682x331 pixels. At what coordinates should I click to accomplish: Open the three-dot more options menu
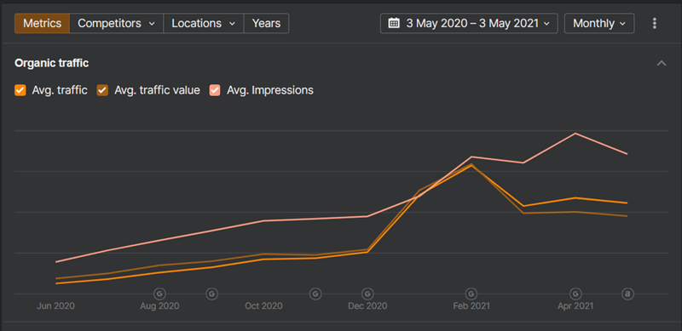click(654, 24)
